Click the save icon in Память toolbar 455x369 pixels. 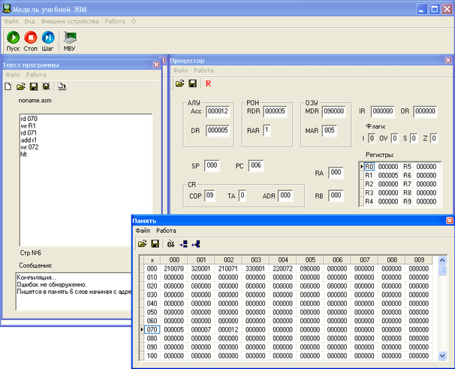click(154, 243)
